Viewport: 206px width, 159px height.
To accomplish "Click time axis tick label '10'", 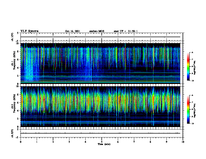I will click(183, 142).
